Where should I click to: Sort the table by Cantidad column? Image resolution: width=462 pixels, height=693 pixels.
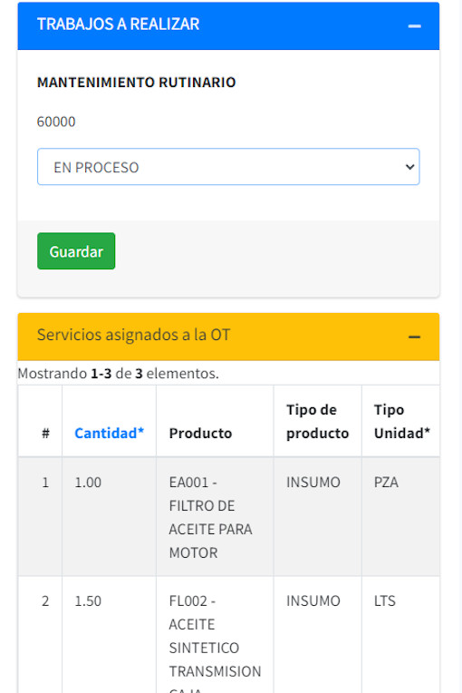click(110, 434)
